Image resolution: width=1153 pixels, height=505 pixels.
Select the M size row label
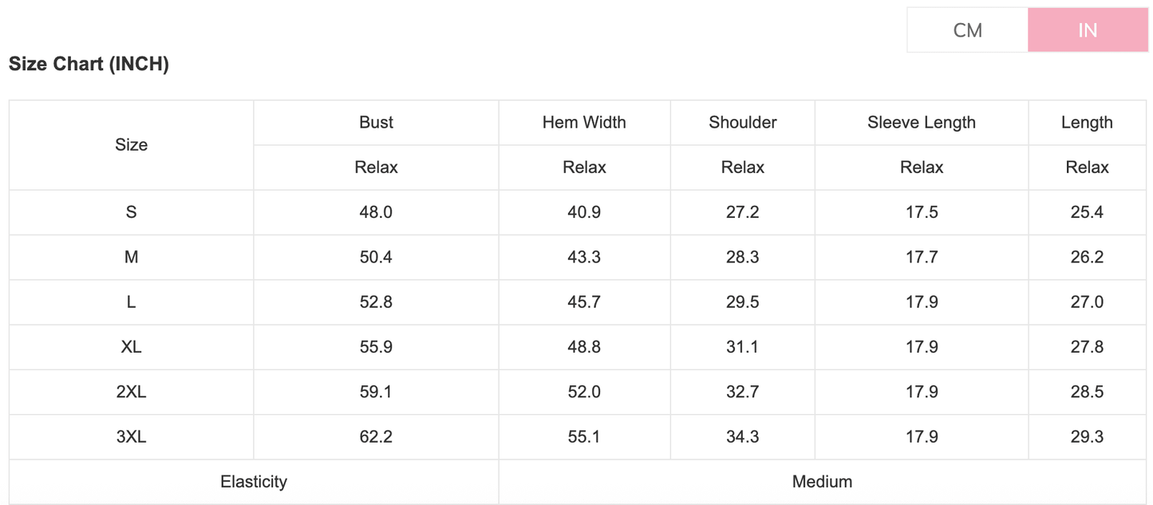click(131, 257)
